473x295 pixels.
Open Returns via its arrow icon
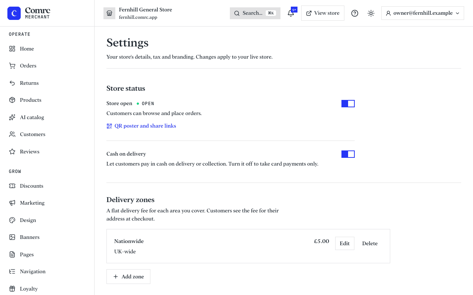12,83
